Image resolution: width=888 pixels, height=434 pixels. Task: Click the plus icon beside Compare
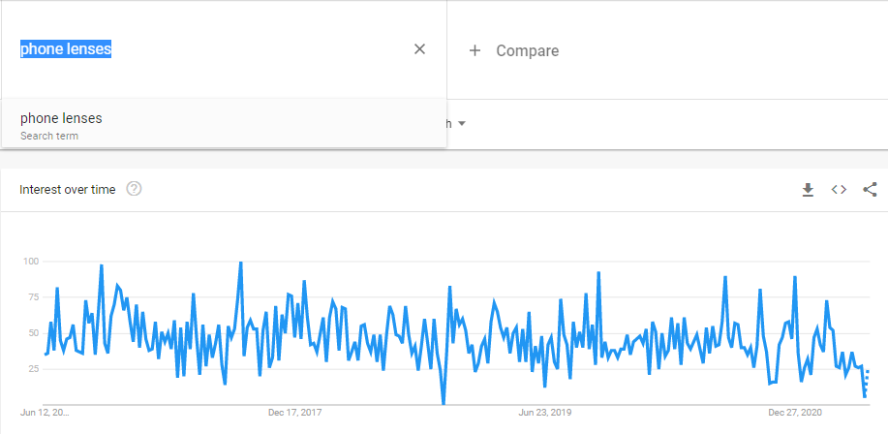pos(475,50)
